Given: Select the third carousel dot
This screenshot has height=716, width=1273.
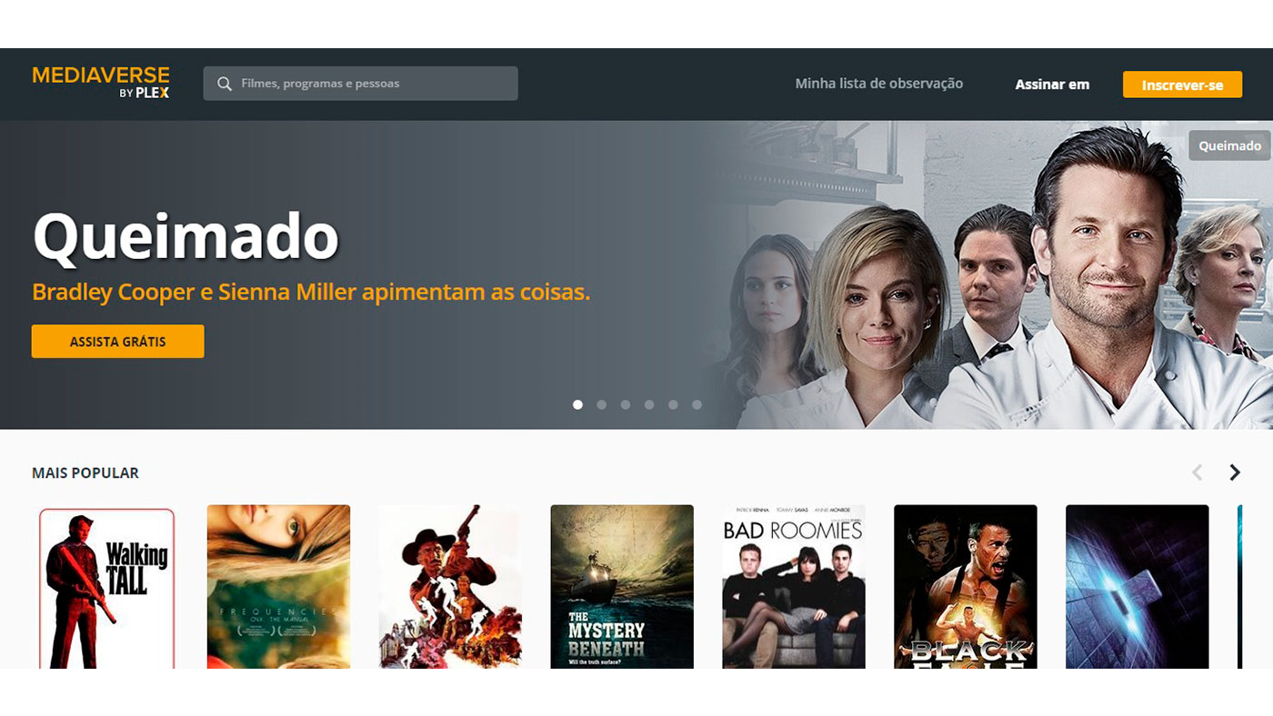Looking at the screenshot, I should [x=626, y=404].
